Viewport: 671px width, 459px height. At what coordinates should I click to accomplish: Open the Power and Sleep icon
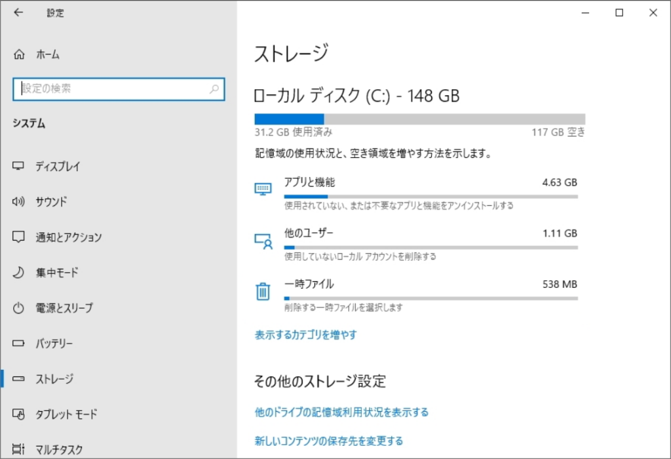(18, 308)
